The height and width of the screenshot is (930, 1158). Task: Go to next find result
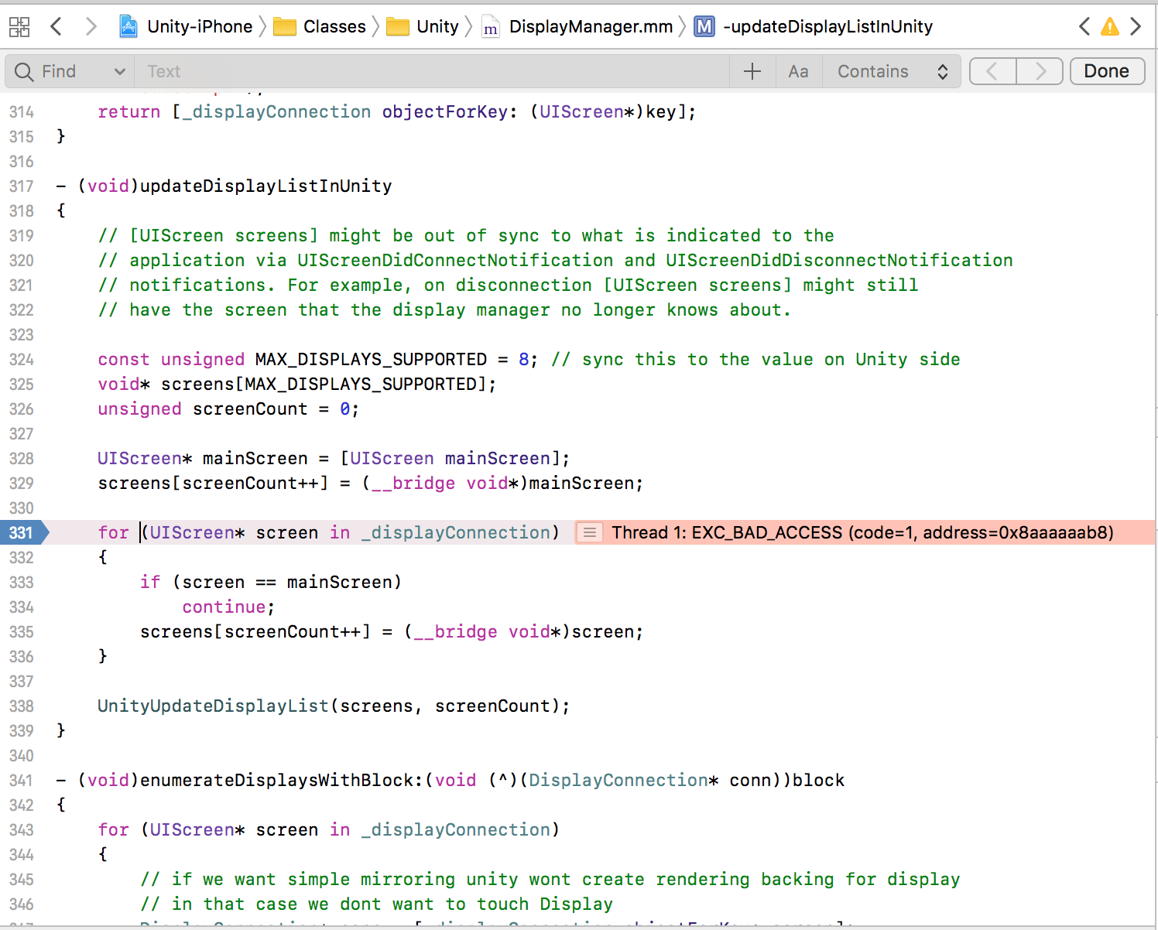point(1040,71)
